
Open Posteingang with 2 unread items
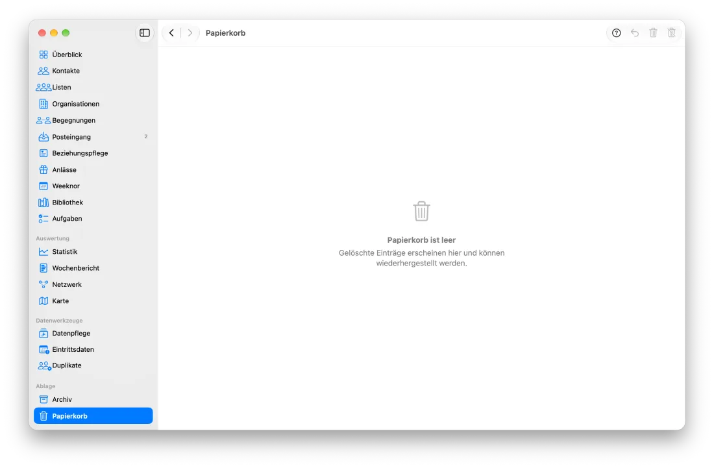(x=93, y=136)
